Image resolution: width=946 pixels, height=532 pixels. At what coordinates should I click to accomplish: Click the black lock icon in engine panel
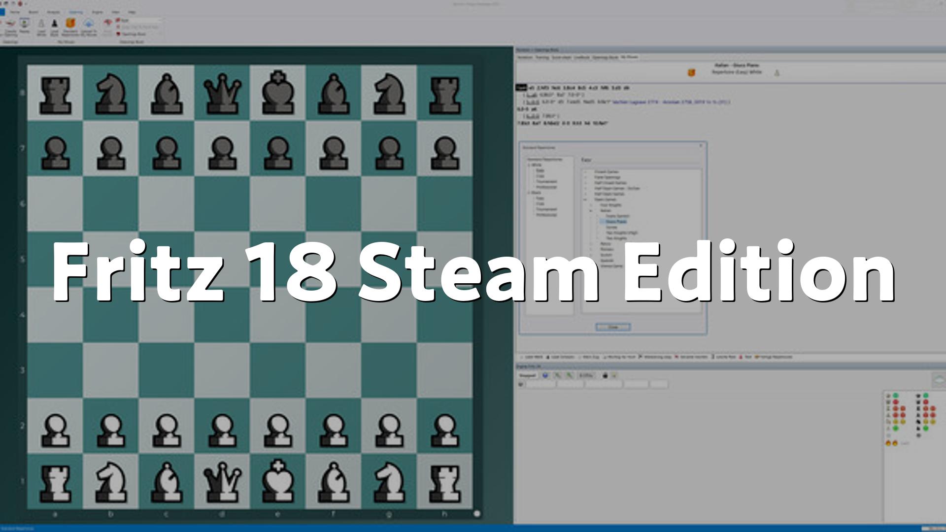(605, 375)
